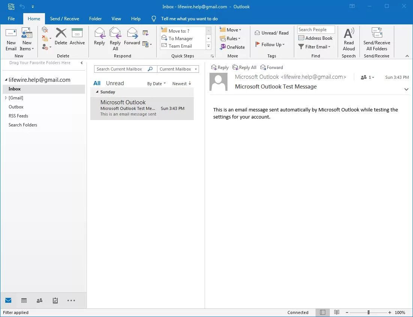The width and height of the screenshot is (413, 317).
Task: Delete the selected message
Action: pos(61,37)
